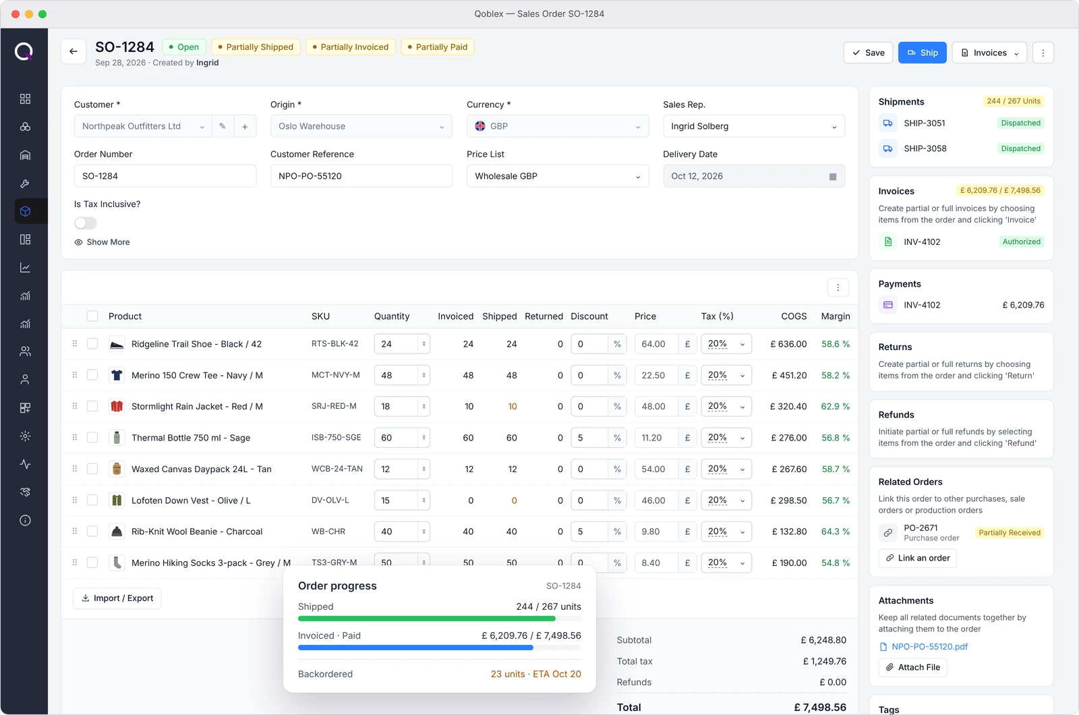1079x715 pixels.
Task: Click the blue Ship button
Action: click(x=923, y=53)
